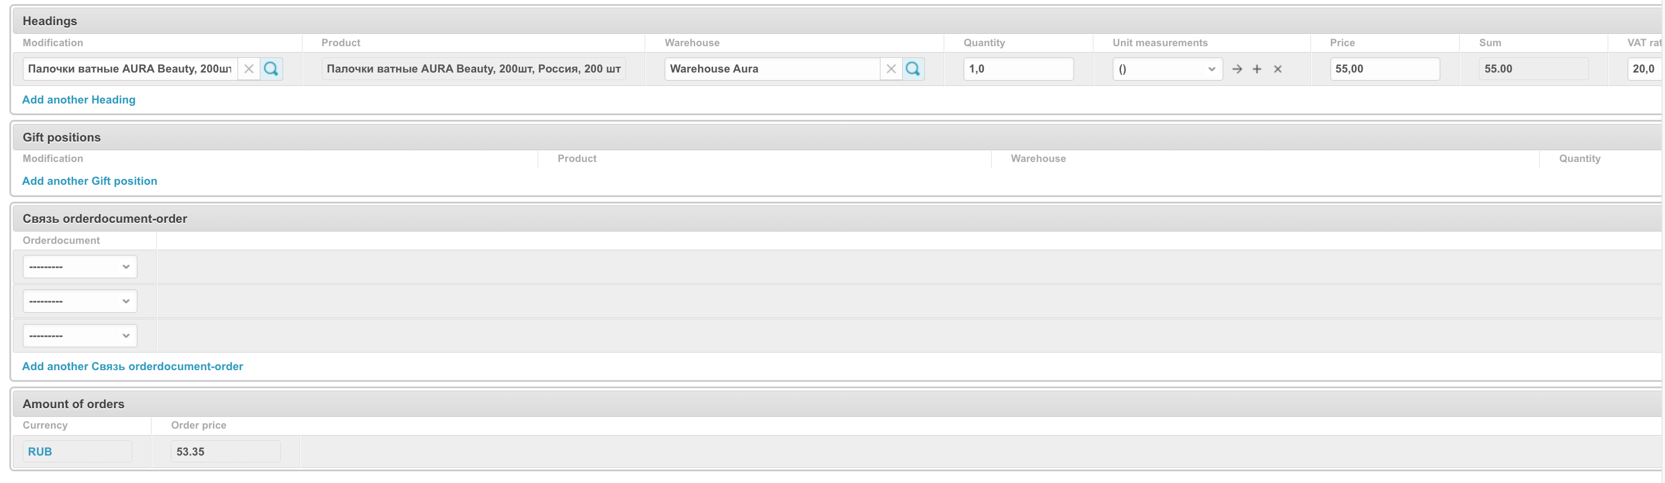The image size is (1665, 483).
Task: Click Add another Связь orderdocument-order
Action: tap(132, 366)
